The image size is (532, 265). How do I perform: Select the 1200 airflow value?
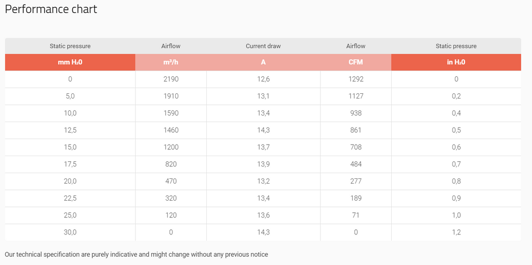point(171,147)
